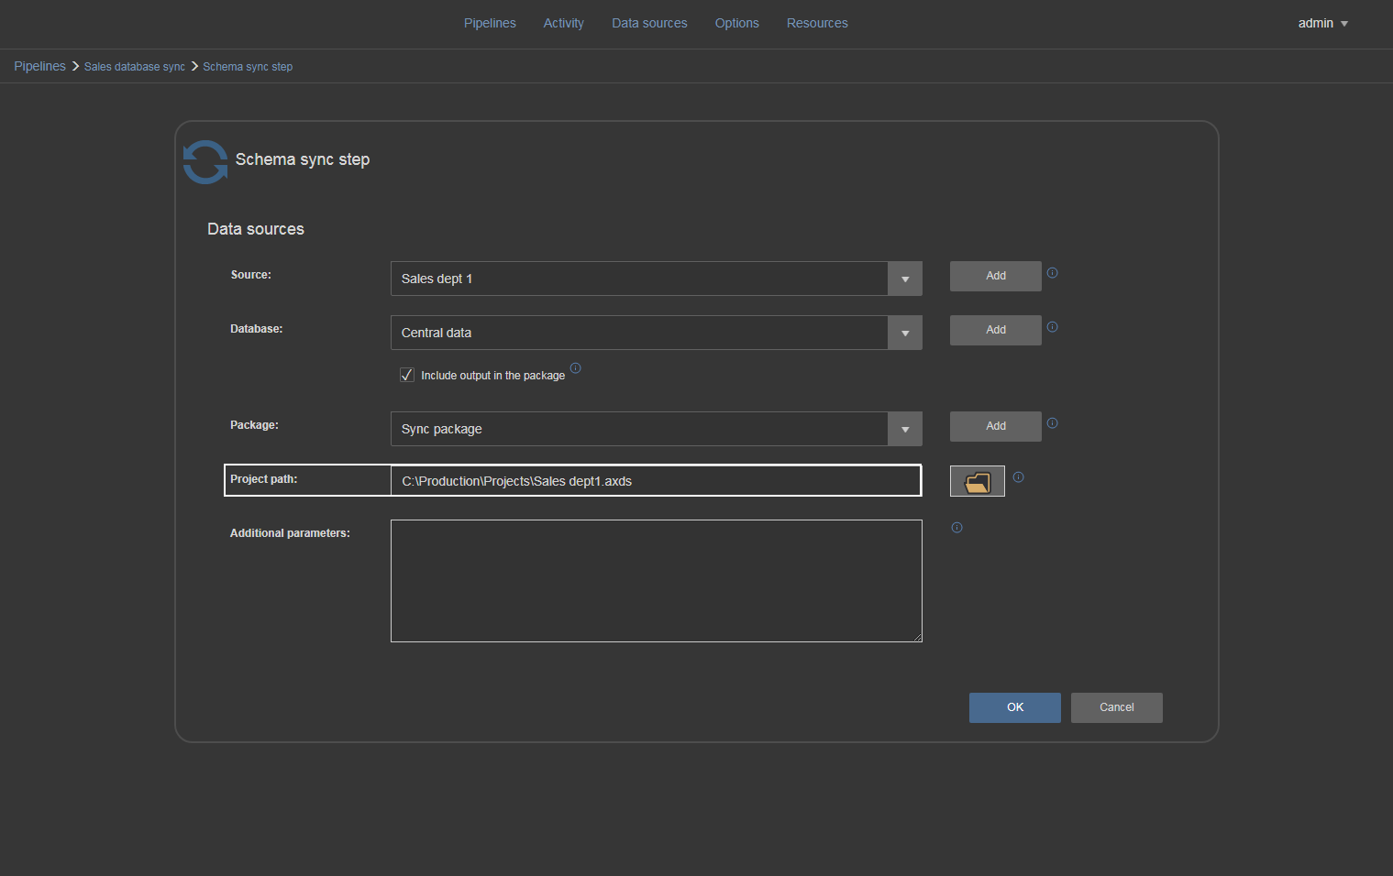Click the Schema sync step refresh icon
The image size is (1393, 876).
point(205,162)
